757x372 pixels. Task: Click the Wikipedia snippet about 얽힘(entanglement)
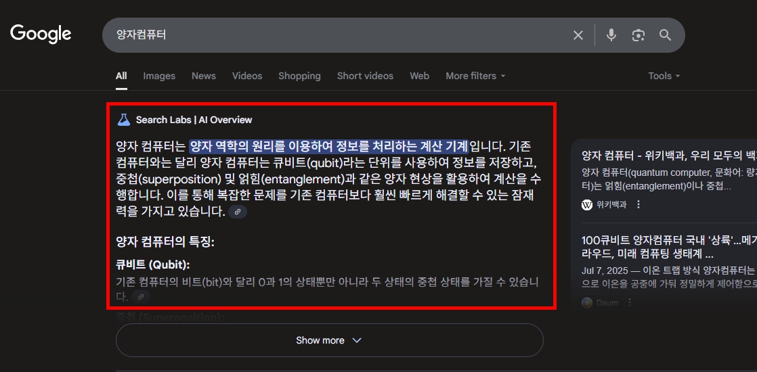(x=669, y=179)
